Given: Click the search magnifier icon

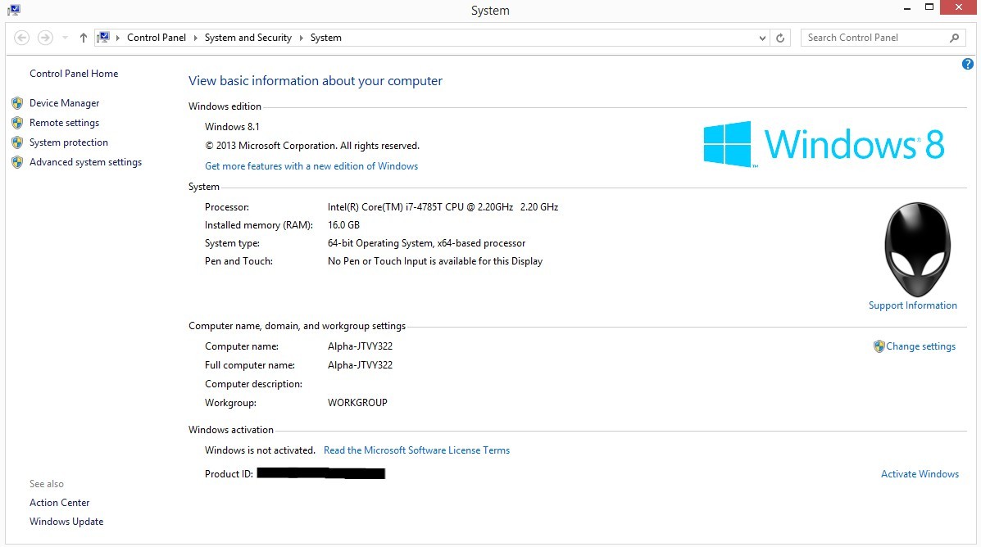Looking at the screenshot, I should [954, 38].
